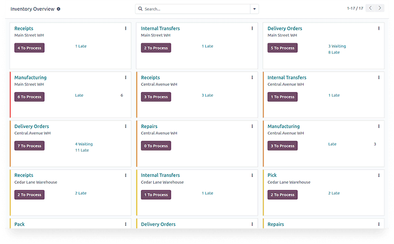
Task: Open kebab menu on Internal Transfers Cedar Lane Warehouse card
Action: (x=252, y=176)
